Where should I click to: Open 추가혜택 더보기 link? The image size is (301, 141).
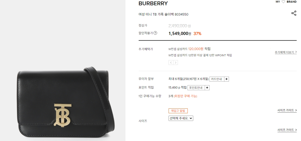point(285,52)
